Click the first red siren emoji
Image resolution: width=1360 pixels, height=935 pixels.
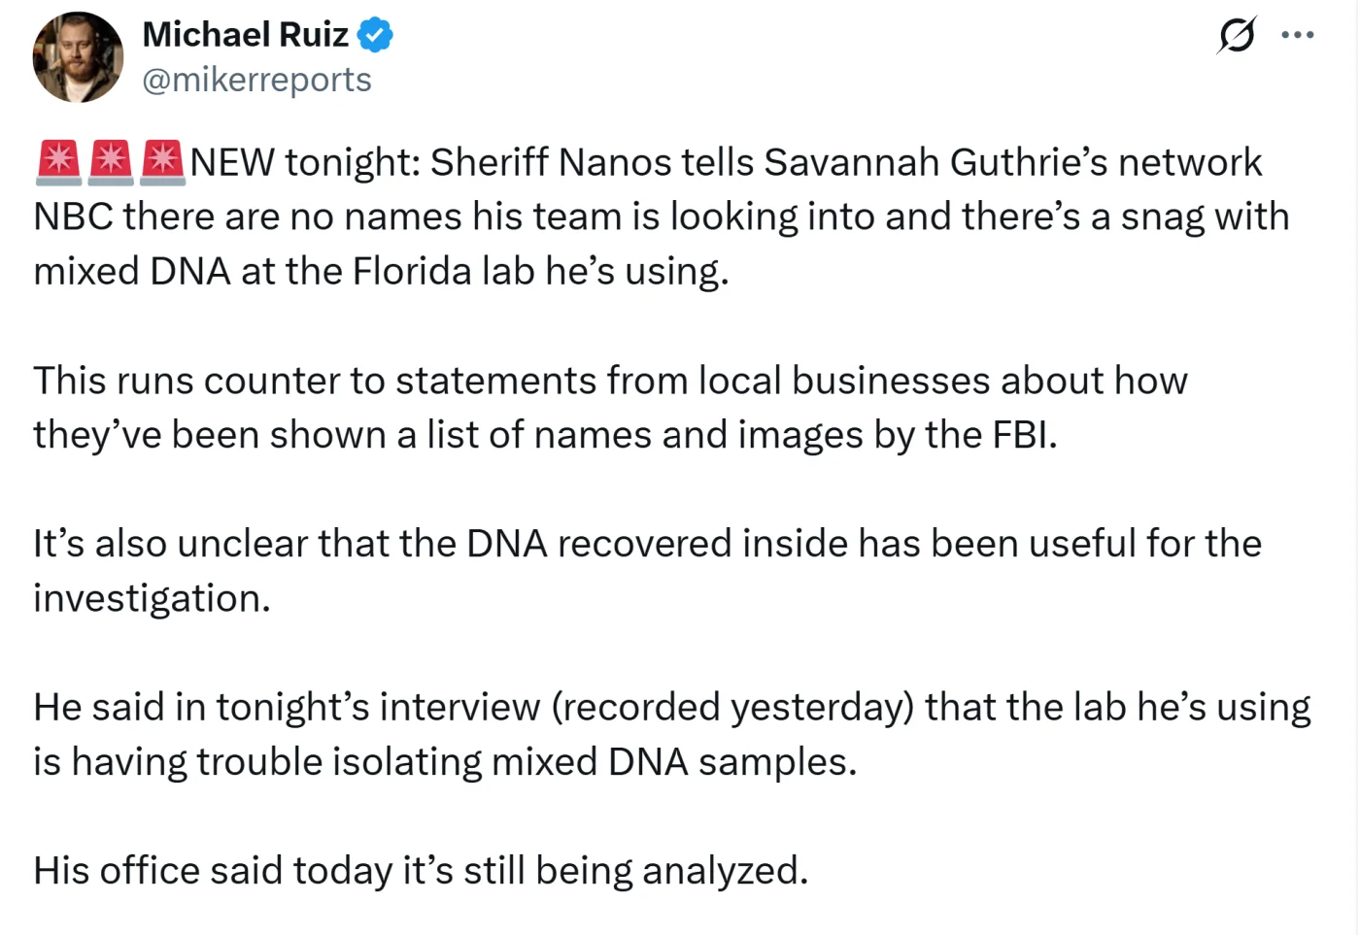[x=58, y=162]
